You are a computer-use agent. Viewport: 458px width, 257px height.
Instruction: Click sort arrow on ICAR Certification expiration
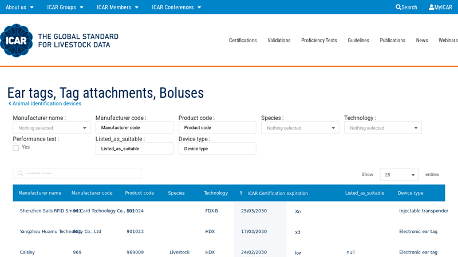[241, 193]
